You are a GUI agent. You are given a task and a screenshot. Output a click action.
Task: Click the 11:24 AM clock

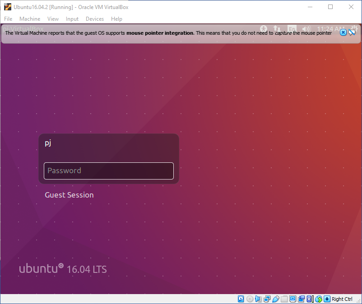coord(330,29)
